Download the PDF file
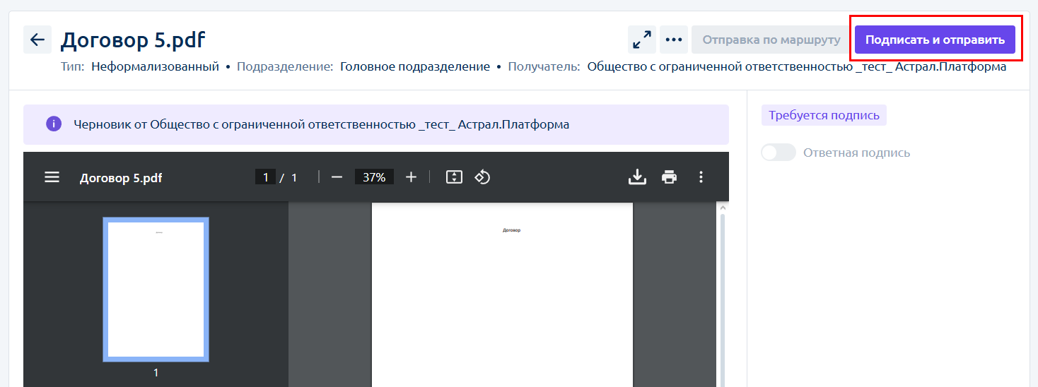This screenshot has height=387, width=1038. click(637, 177)
